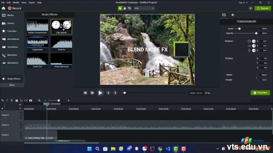Click the green Export button

coord(263,8)
